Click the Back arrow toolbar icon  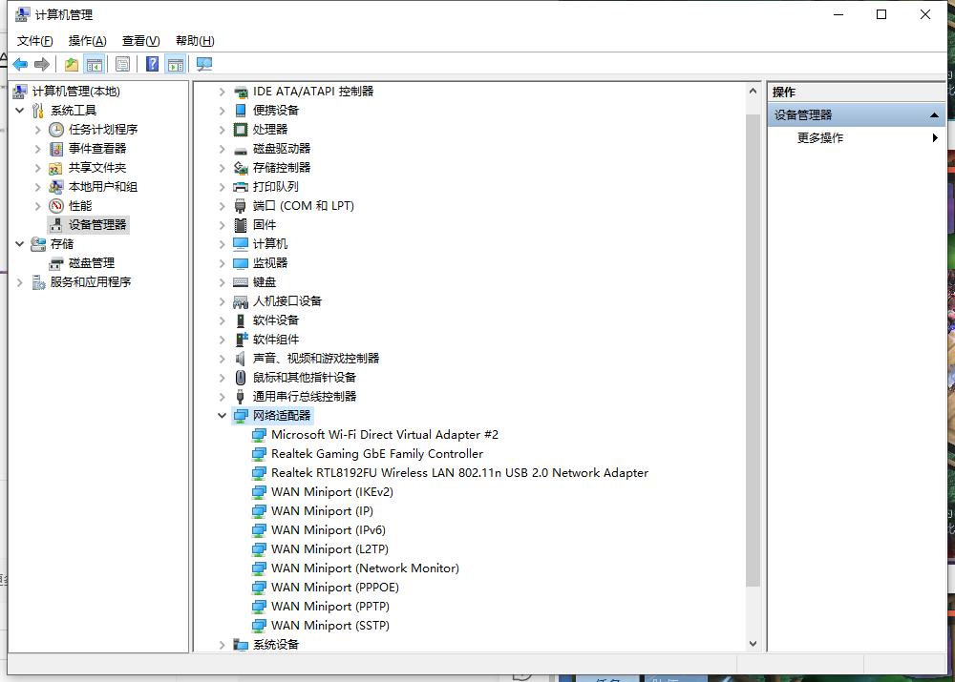[x=20, y=65]
